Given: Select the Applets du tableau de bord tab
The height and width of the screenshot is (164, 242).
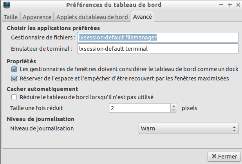Looking at the screenshot, I should coord(92,17).
